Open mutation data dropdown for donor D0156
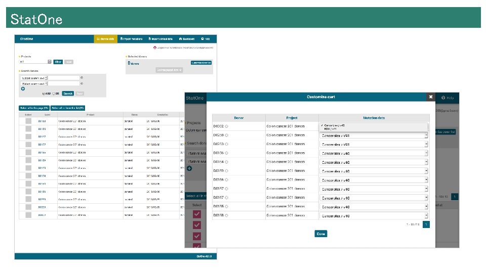The width and height of the screenshot is (486, 273). coord(374,153)
